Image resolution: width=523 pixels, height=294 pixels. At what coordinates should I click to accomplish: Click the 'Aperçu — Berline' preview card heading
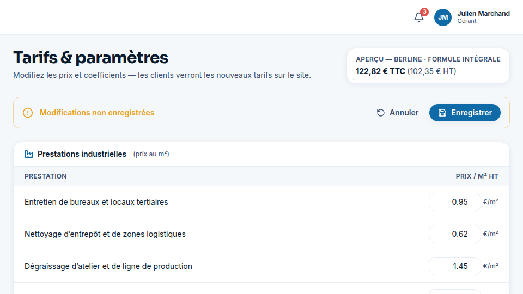tap(428, 59)
